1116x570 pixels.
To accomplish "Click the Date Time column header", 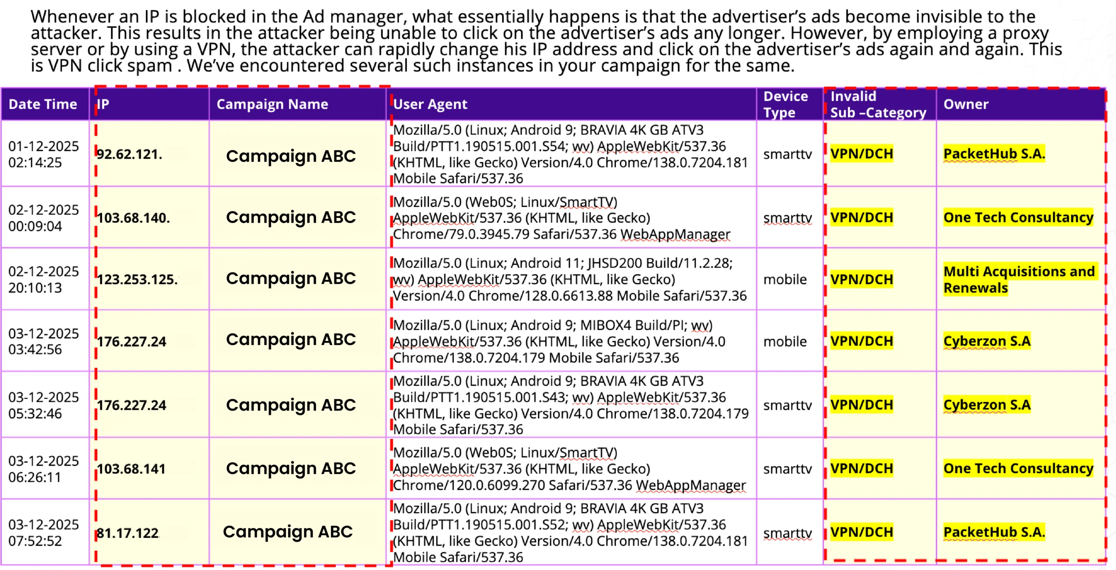I will [x=43, y=104].
